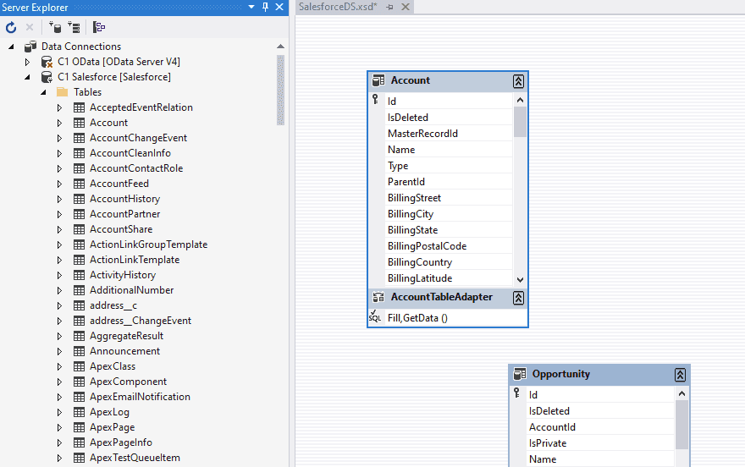
Task: Click the C1 Salesforce connection icon
Action: tap(47, 77)
